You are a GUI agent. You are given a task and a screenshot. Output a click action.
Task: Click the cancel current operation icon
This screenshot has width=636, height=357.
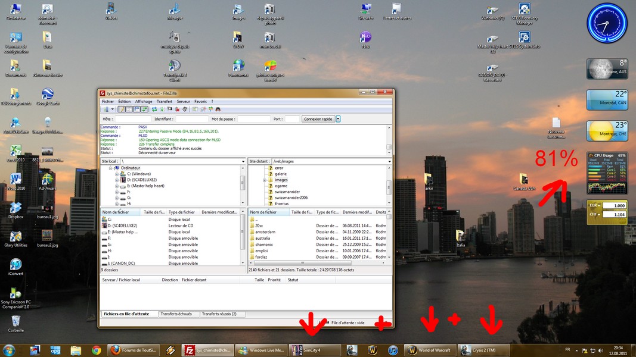pos(170,109)
